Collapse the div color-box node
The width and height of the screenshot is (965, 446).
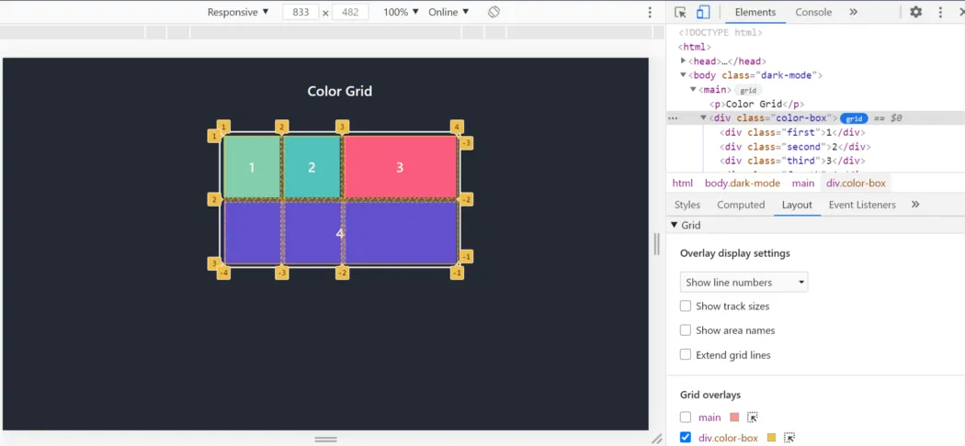(703, 118)
